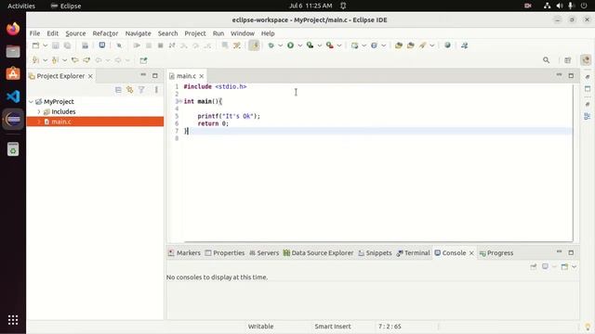Image resolution: width=595 pixels, height=334 pixels.
Task: Click the Open Type folder icon
Action: coord(399,45)
